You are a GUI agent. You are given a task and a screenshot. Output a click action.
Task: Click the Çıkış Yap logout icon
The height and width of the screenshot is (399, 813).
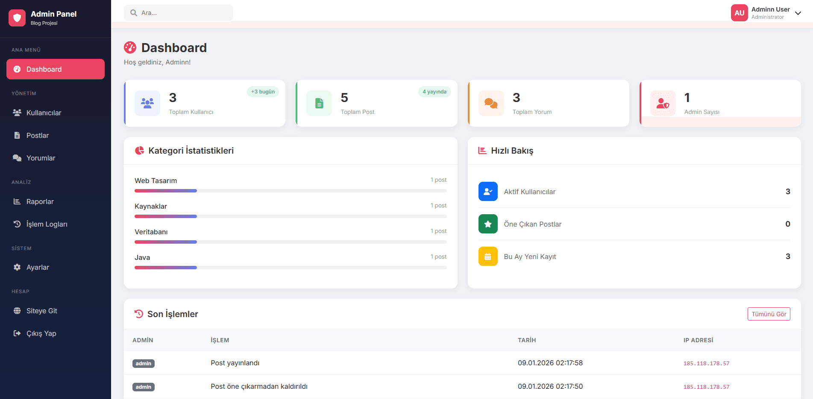tap(17, 333)
